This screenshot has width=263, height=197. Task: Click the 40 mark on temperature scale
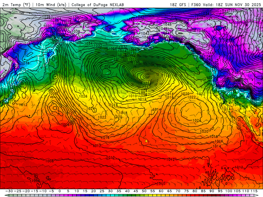pos(127,191)
